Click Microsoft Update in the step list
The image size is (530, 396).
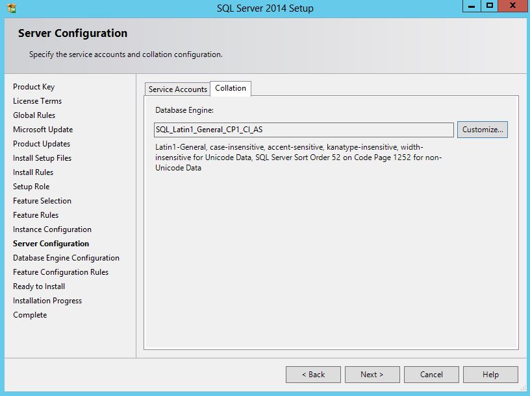coord(43,130)
